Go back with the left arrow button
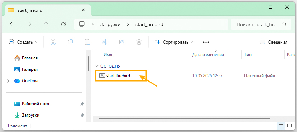The width and height of the screenshot is (297, 132). coord(12,24)
